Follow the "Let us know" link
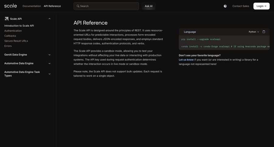Image resolution: width=274 pixels, height=147 pixels. 186,60
